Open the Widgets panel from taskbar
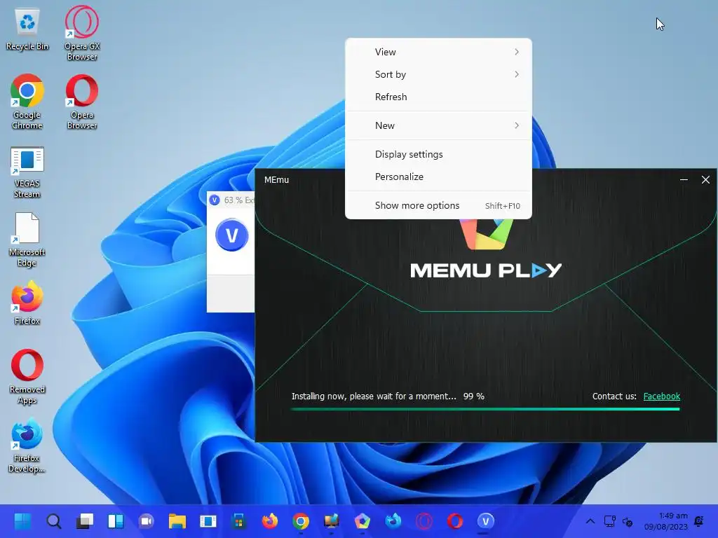The width and height of the screenshot is (718, 538). click(x=116, y=521)
